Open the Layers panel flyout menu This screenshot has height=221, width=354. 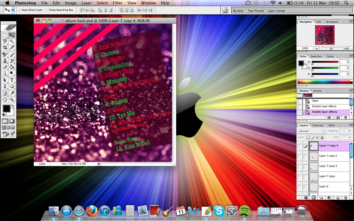pyautogui.click(x=351, y=125)
